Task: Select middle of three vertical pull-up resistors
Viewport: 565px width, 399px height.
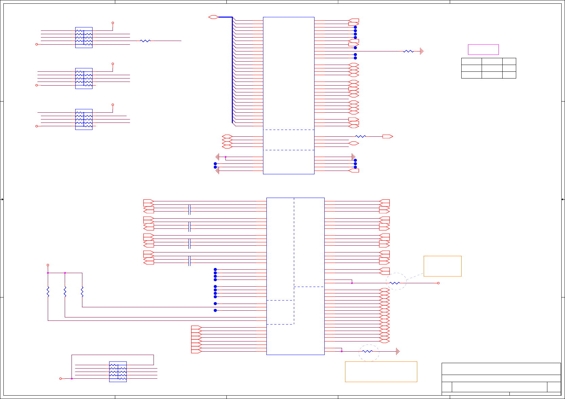Action: coord(65,292)
